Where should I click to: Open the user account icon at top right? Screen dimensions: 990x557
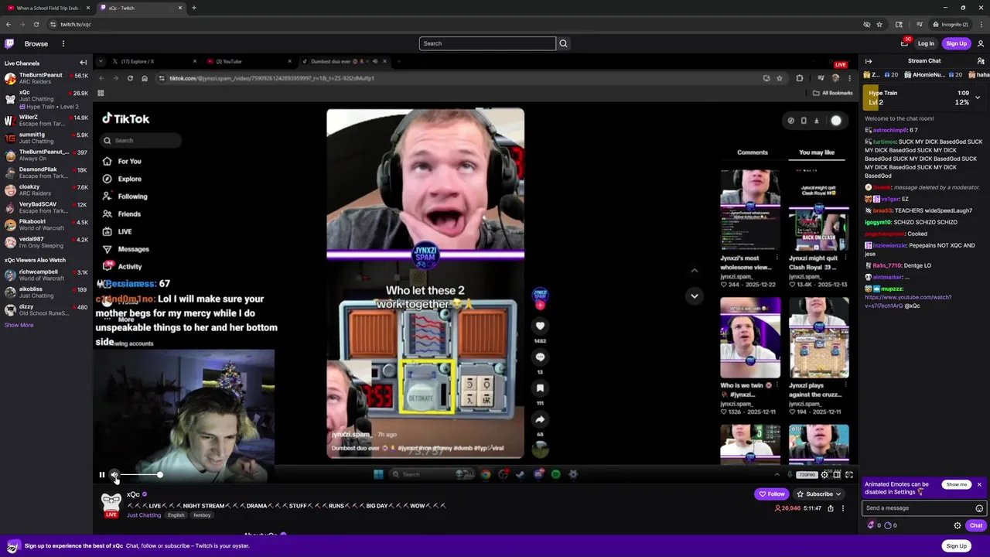[x=981, y=43]
